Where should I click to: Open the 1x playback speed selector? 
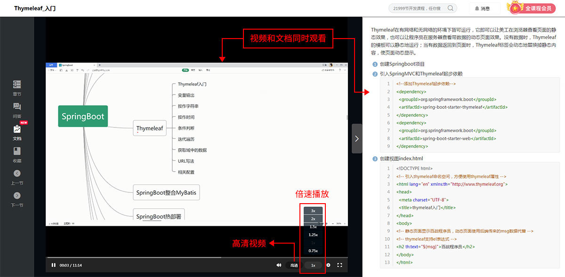click(x=313, y=265)
